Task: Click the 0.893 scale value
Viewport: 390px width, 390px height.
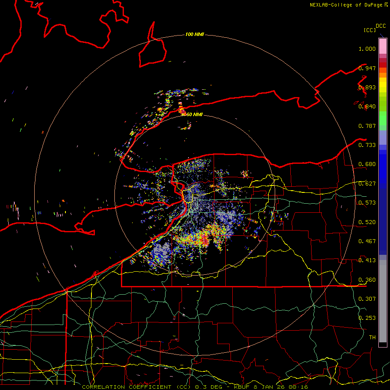Action: pyautogui.click(x=367, y=87)
